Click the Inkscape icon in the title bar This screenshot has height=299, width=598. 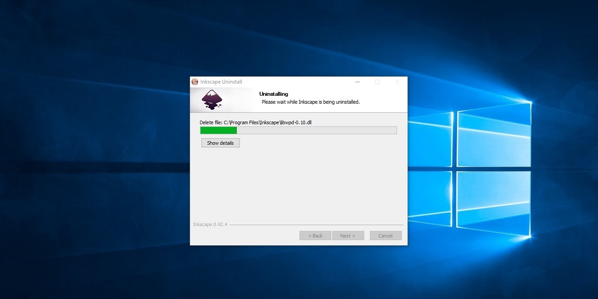194,81
